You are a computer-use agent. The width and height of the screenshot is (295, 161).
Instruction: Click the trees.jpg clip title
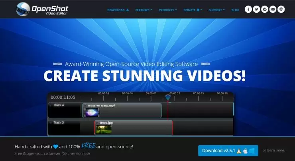click(106, 123)
